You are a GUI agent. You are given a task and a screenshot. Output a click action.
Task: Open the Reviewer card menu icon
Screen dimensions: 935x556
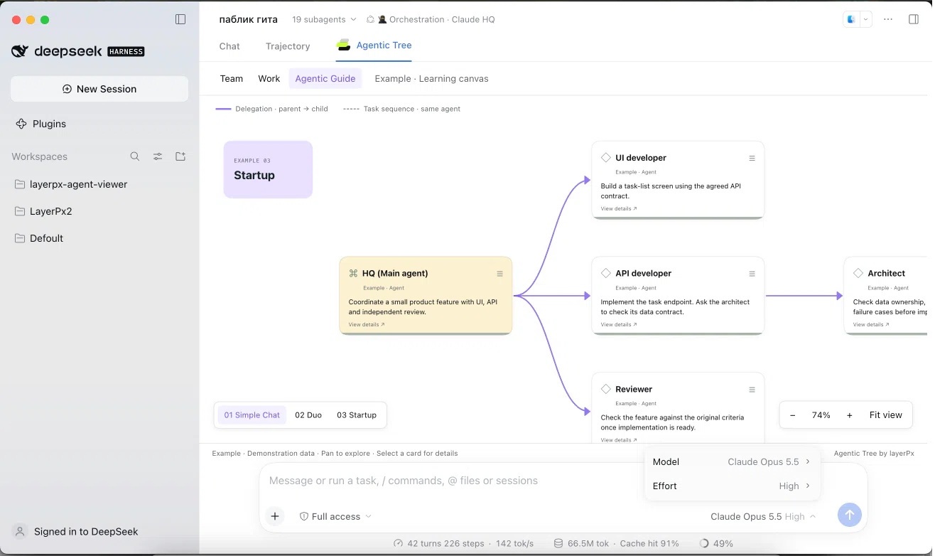pos(752,390)
